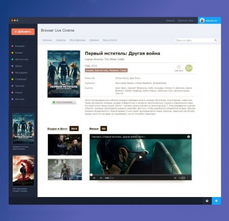The width and height of the screenshot is (229, 221).
Task: Click the Хочу посмотреть button under poster
Action: 64,102
